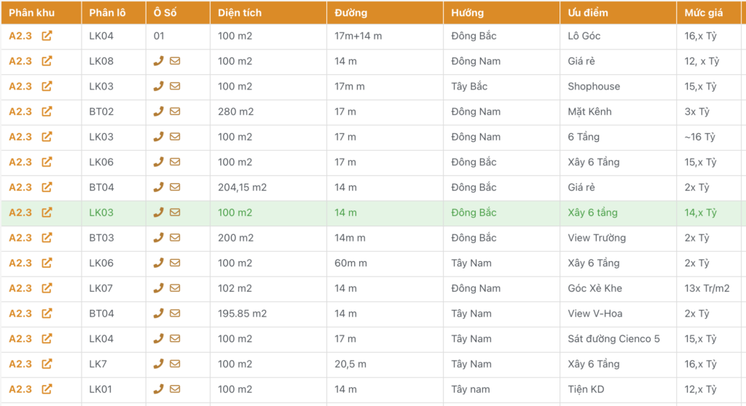
Task: Click phone icon in Sát đường Cienco 5 row
Action: (x=159, y=338)
